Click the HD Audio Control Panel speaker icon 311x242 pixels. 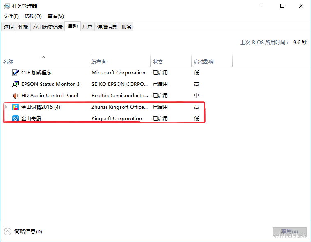[x=16, y=96]
